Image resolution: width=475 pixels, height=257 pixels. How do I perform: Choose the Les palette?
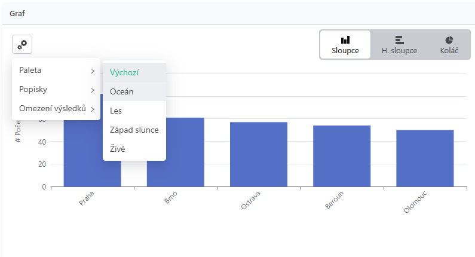tap(134, 111)
